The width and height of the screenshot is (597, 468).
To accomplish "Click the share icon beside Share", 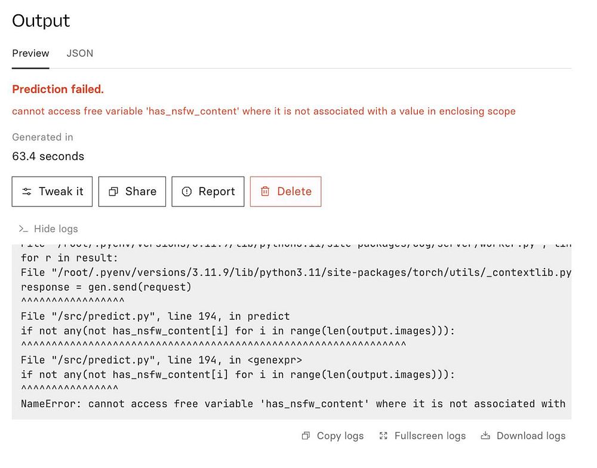I will [x=113, y=192].
